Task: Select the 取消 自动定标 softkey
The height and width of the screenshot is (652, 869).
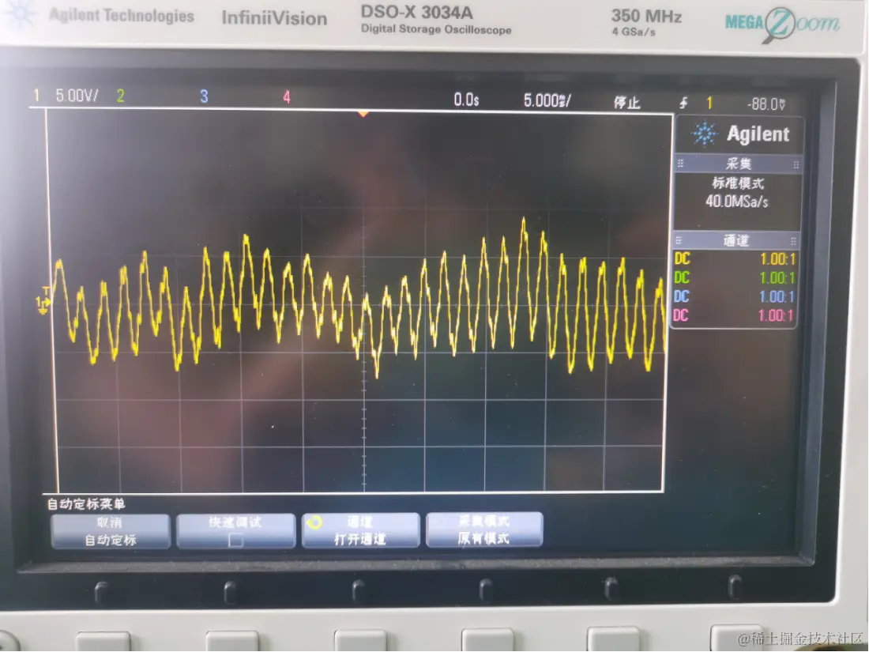Action: [x=111, y=531]
